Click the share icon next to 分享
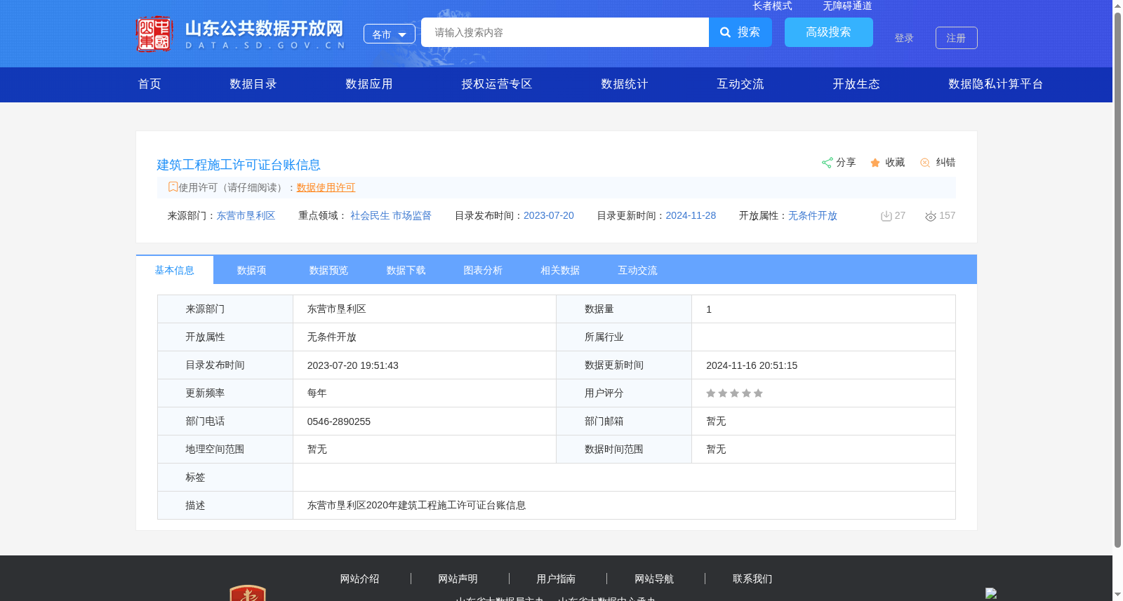 click(x=827, y=163)
